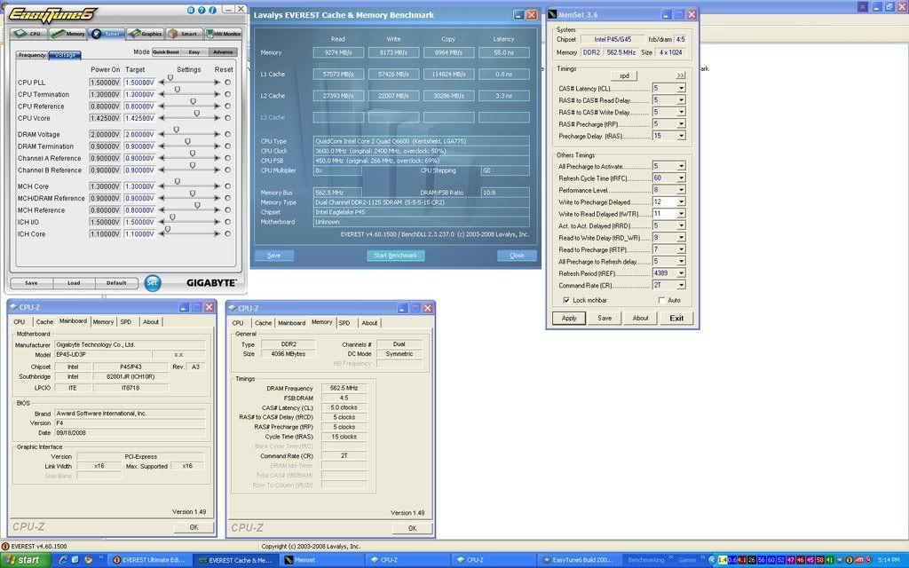Click the middle quick launch icon beside Internet Explorer
Viewport: 909px width, 568px height.
point(76,560)
